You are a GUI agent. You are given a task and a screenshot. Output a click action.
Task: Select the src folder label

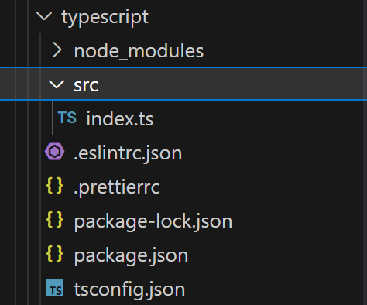pyautogui.click(x=86, y=86)
